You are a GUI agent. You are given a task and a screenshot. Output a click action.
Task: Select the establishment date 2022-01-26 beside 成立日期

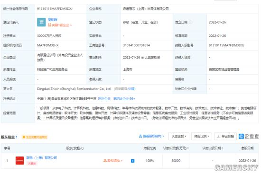[217, 22]
